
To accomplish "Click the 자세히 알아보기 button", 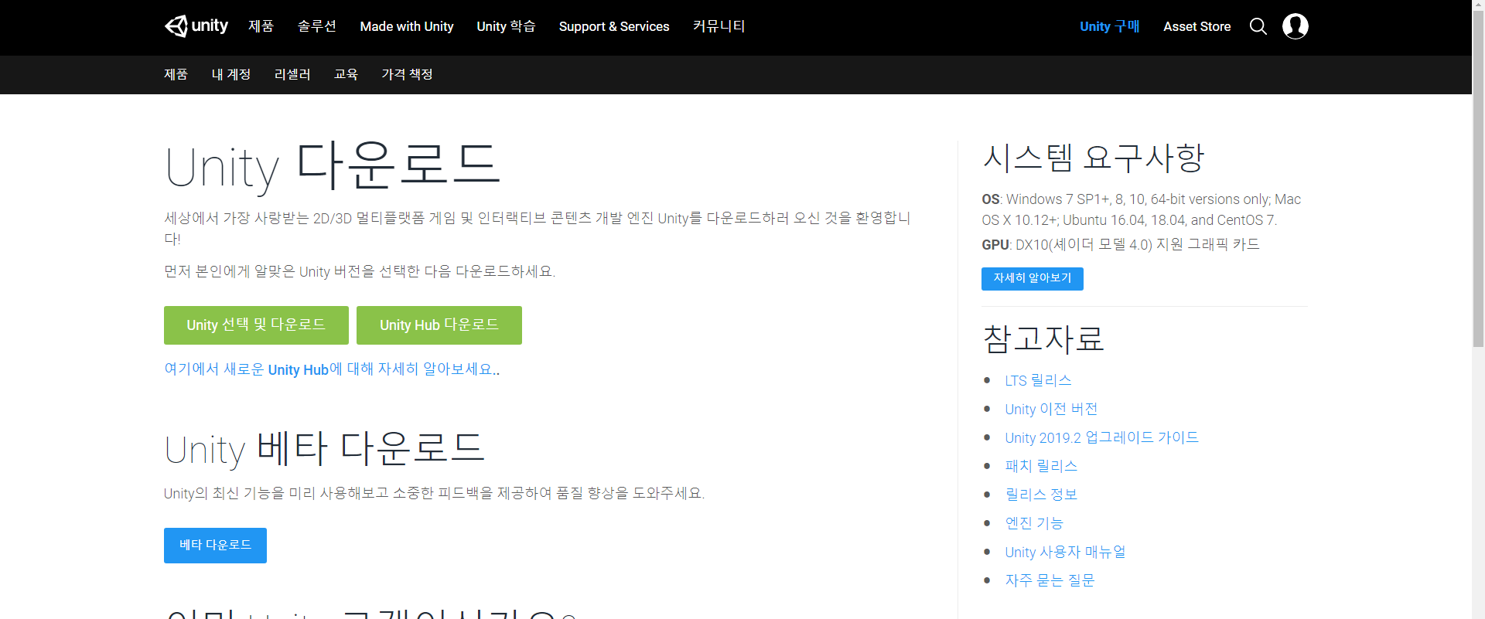I will click(x=1033, y=278).
